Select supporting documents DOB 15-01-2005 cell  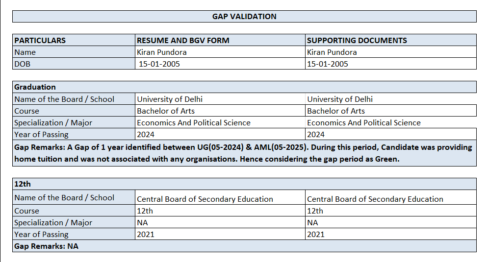[x=328, y=64]
